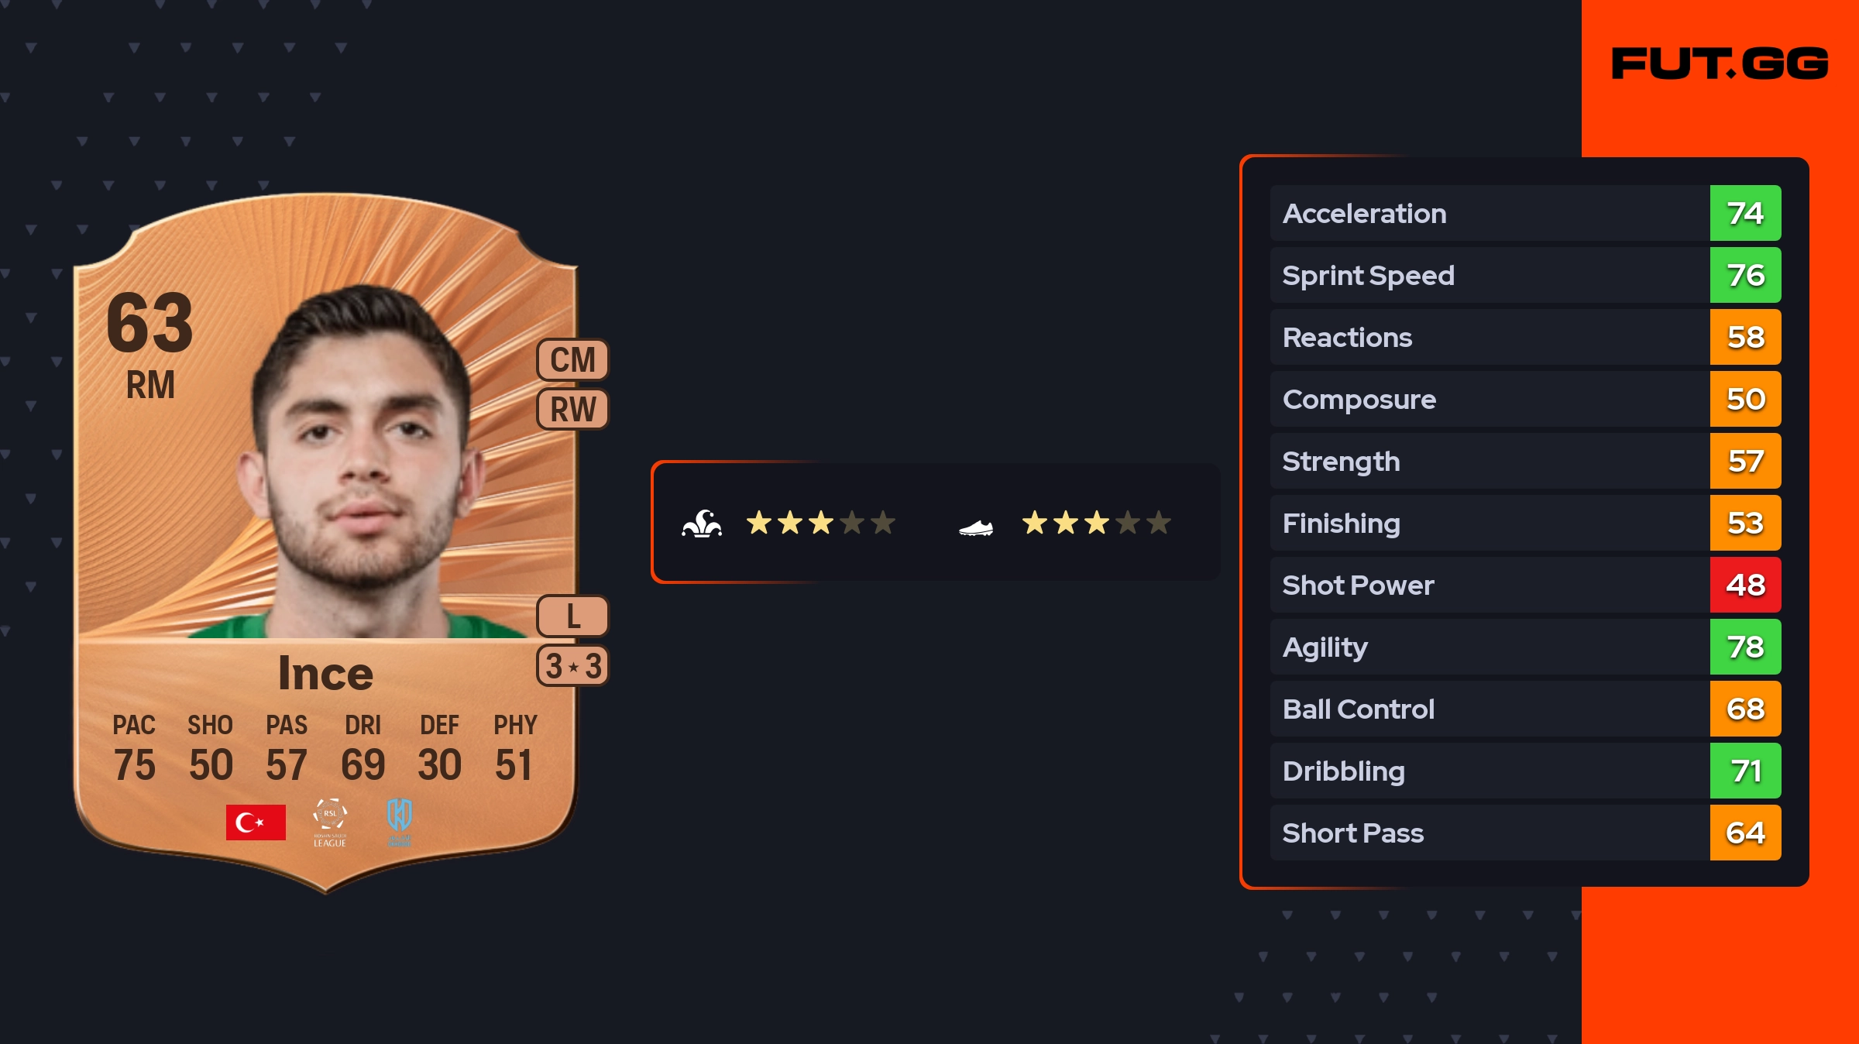Image resolution: width=1859 pixels, height=1044 pixels.
Task: Click the club crest on the card
Action: pyautogui.click(x=399, y=820)
